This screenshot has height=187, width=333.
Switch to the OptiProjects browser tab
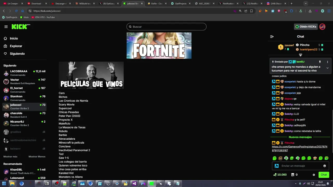181,4
